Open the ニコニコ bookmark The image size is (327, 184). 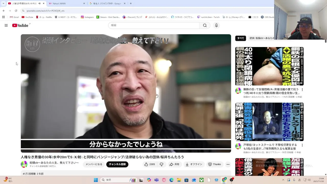click(x=253, y=17)
